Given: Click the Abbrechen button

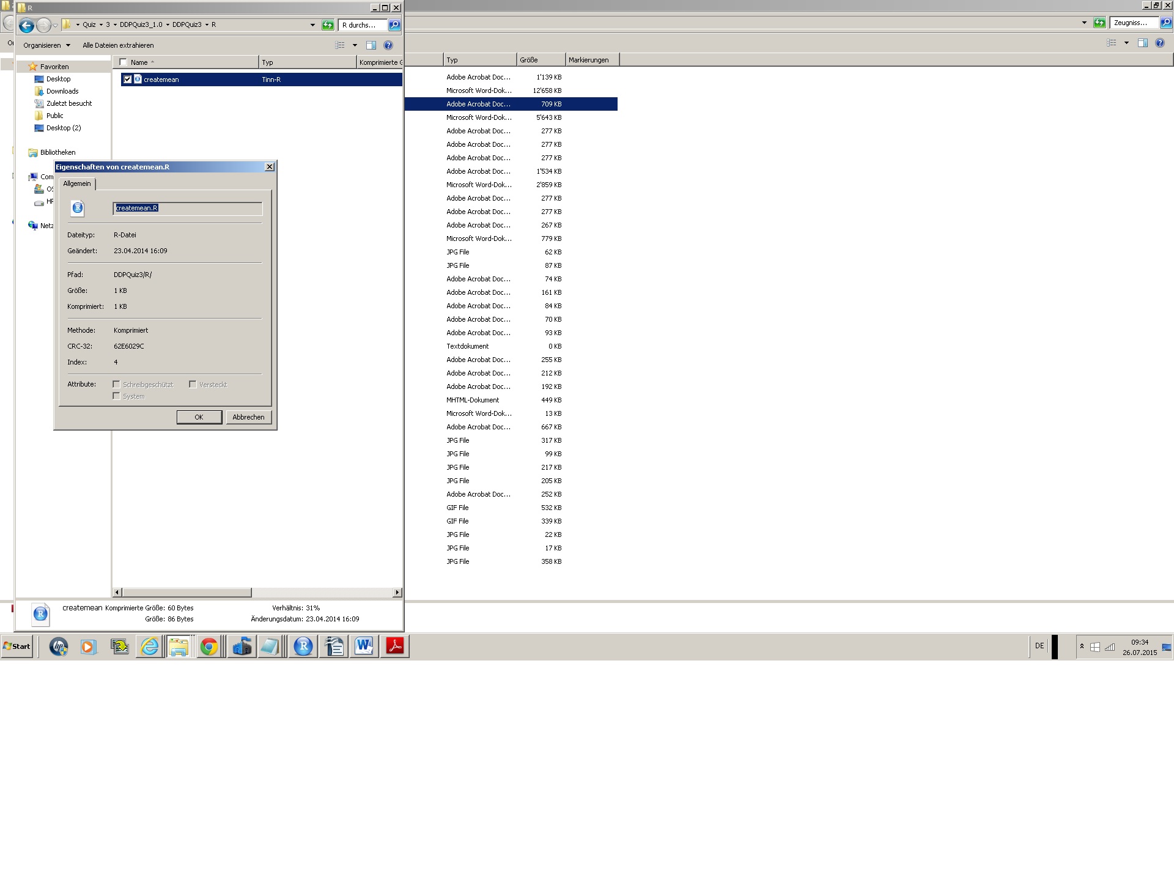Looking at the screenshot, I should tap(248, 417).
